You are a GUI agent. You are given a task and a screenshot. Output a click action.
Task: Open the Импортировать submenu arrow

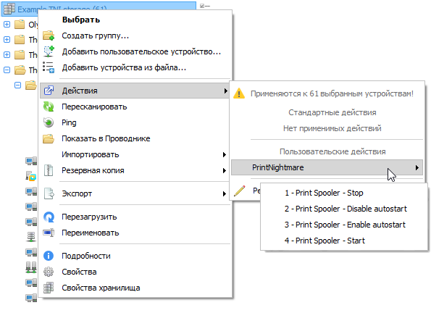click(x=225, y=154)
